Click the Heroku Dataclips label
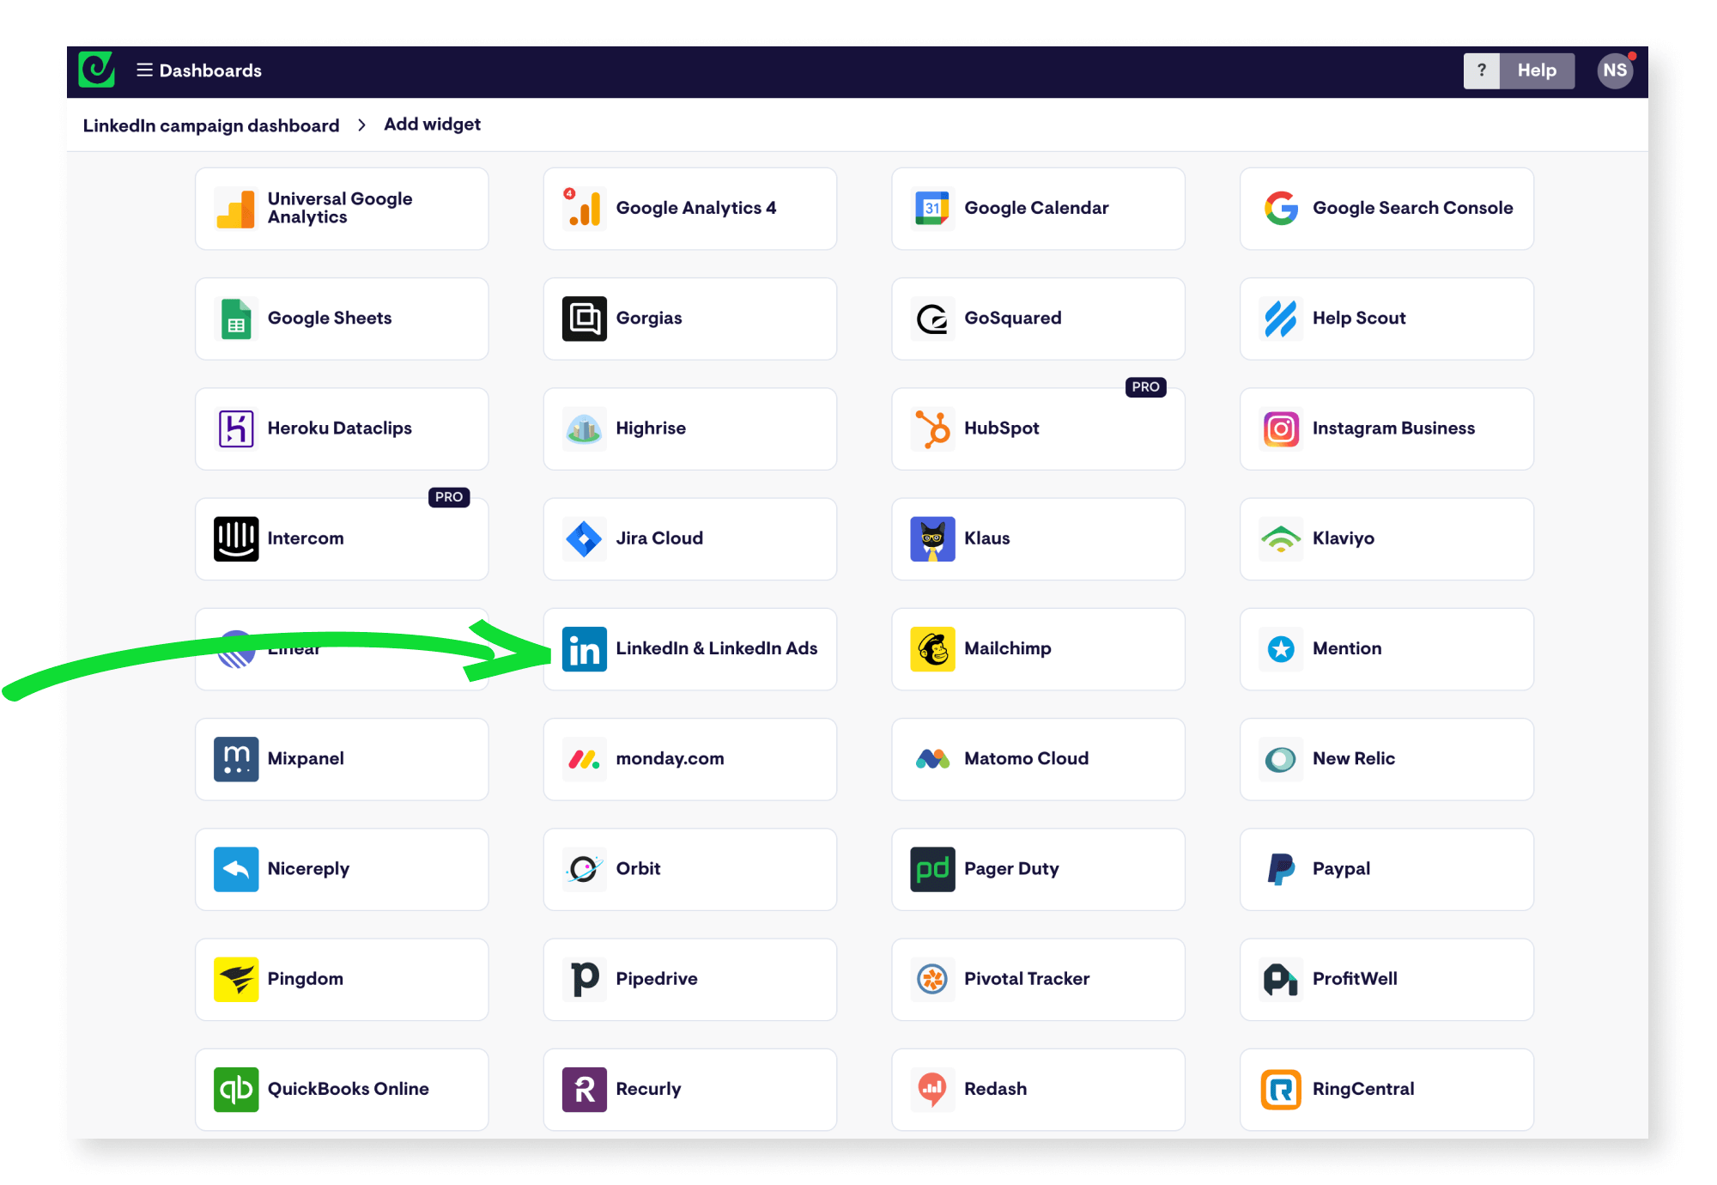Screen dimensions: 1717x1185 pos(340,428)
